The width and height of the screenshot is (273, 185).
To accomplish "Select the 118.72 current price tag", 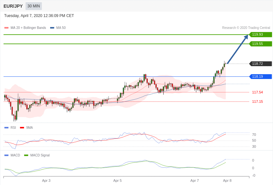I will point(260,64).
